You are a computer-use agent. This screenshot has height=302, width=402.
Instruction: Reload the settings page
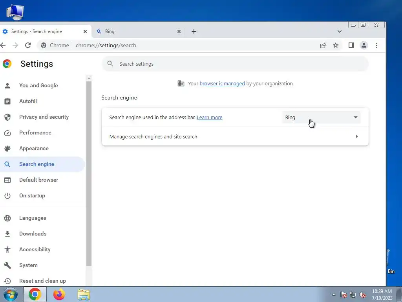point(28,46)
